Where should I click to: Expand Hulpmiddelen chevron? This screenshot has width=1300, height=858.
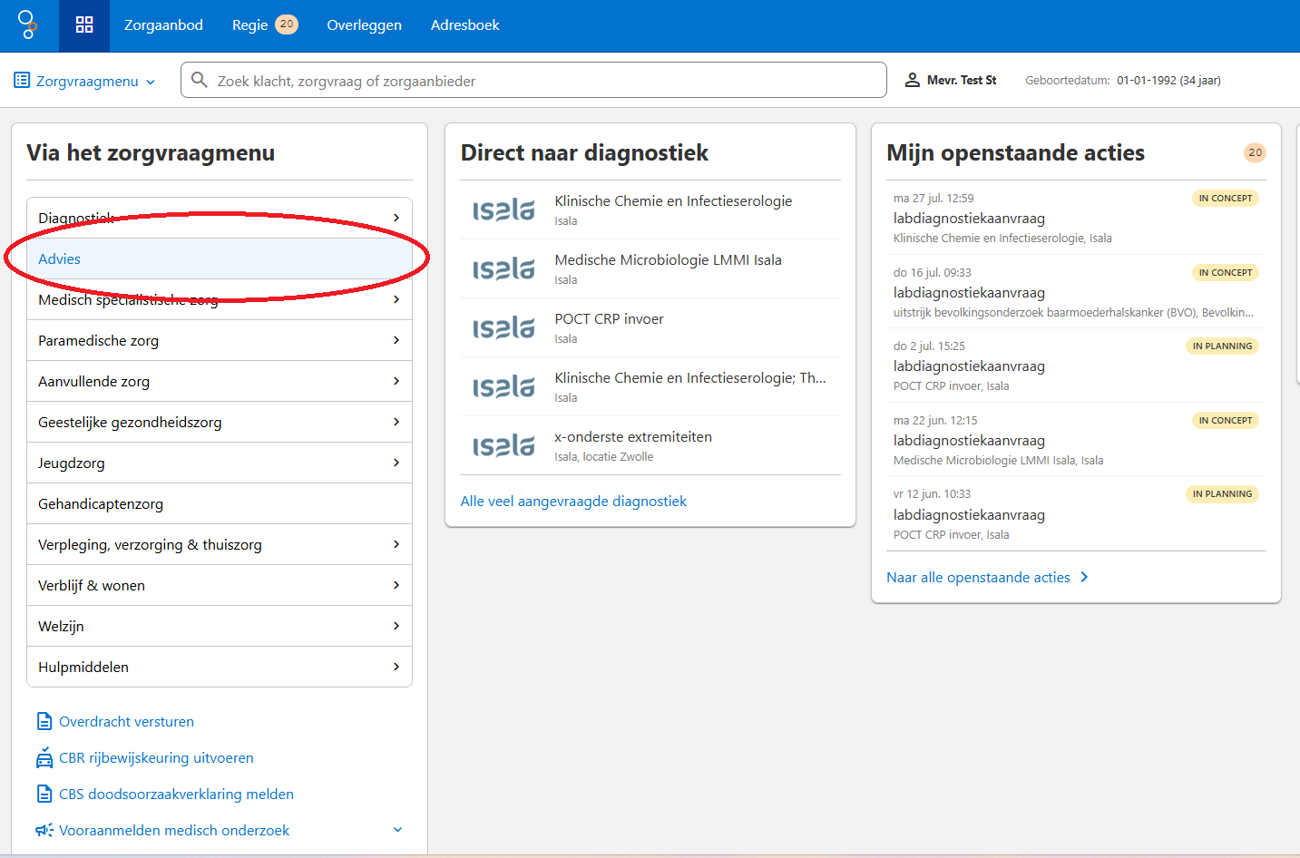(396, 667)
